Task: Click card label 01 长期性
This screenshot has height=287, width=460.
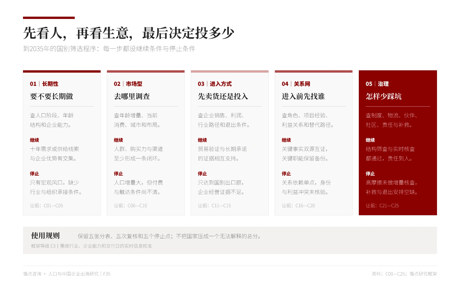Action: (44, 84)
